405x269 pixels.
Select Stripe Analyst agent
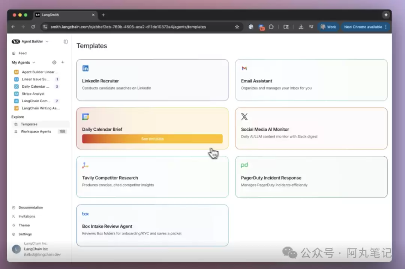click(x=33, y=94)
